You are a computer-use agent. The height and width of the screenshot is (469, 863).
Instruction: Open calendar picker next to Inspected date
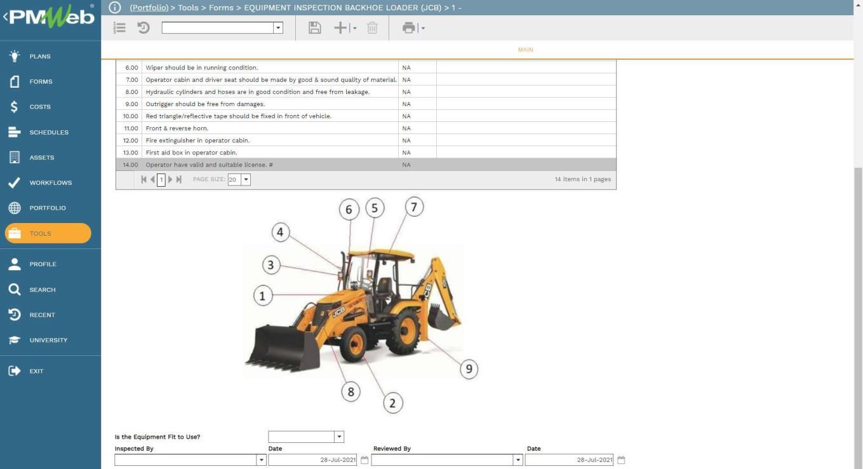coord(365,460)
